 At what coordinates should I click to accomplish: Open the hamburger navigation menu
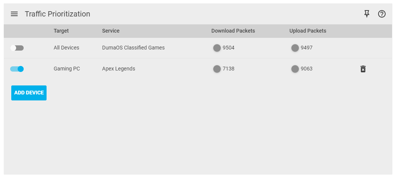pyautogui.click(x=14, y=14)
